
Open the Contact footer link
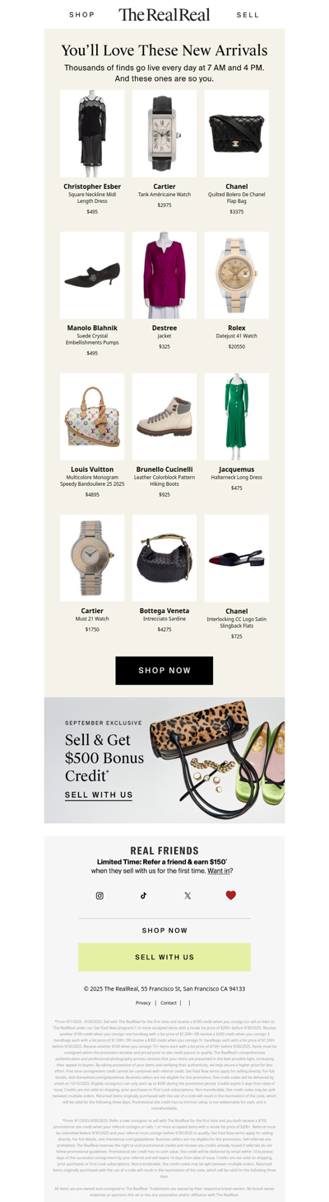click(x=169, y=1003)
